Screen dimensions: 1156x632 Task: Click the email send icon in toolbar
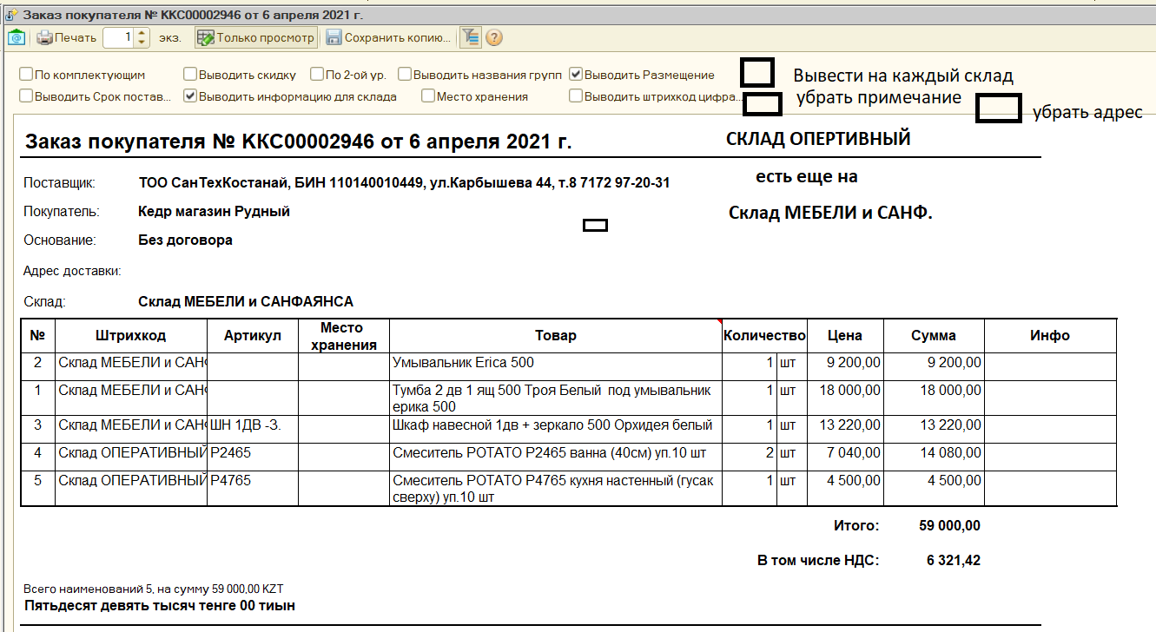tap(16, 37)
